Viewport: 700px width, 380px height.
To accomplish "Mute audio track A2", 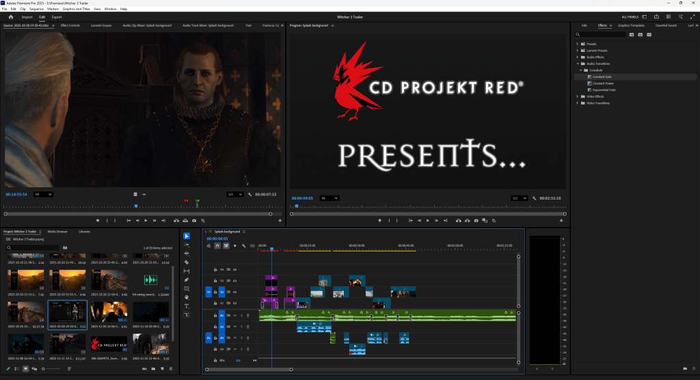I will point(235,327).
